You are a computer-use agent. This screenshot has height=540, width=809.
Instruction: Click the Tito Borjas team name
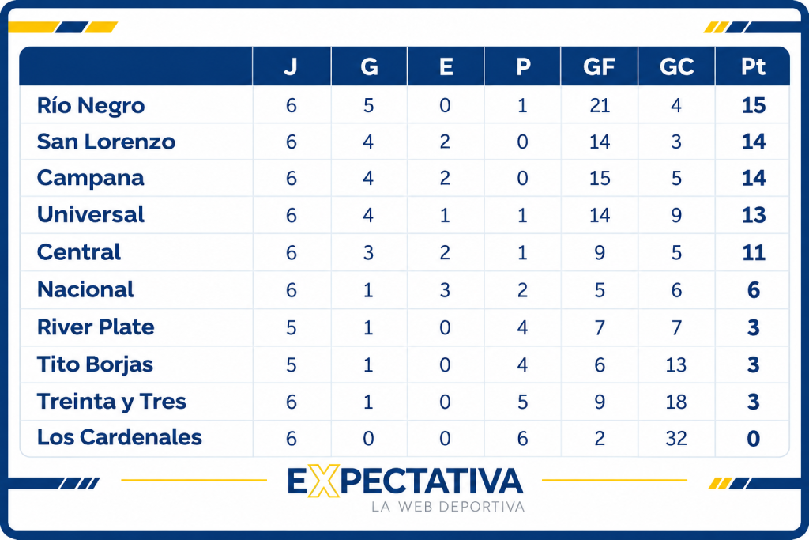(x=95, y=364)
